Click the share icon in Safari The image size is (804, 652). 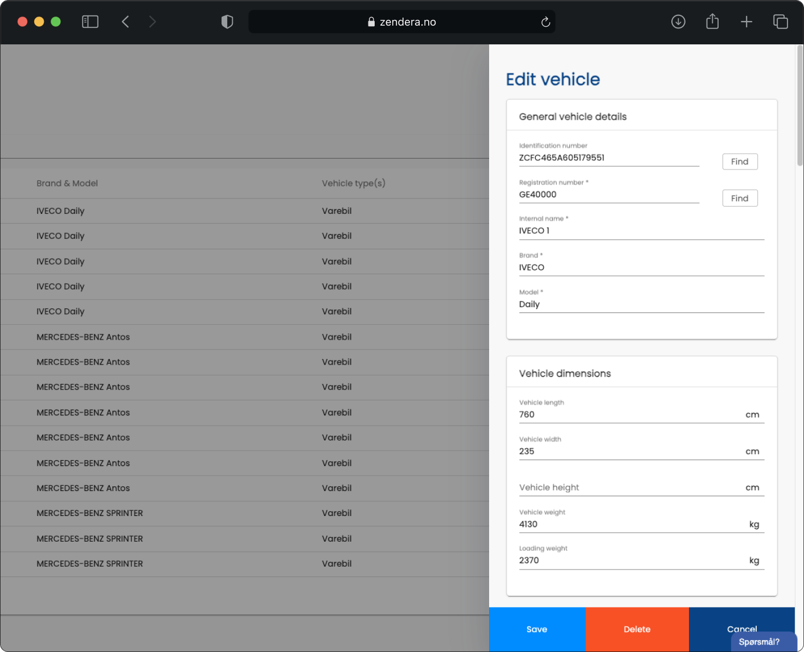(712, 22)
